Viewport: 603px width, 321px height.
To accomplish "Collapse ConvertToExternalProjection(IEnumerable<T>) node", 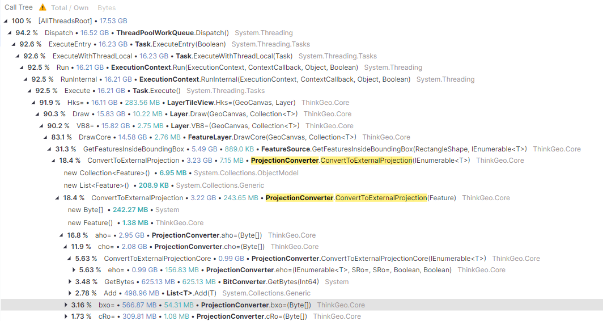I will pyautogui.click(x=53, y=160).
